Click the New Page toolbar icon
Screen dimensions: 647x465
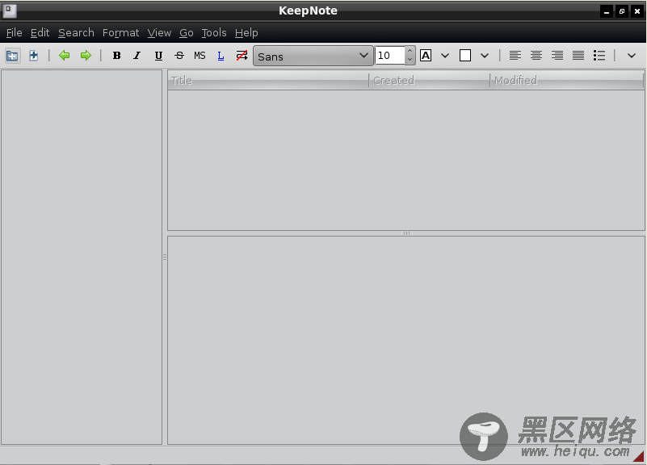pyautogui.click(x=33, y=55)
